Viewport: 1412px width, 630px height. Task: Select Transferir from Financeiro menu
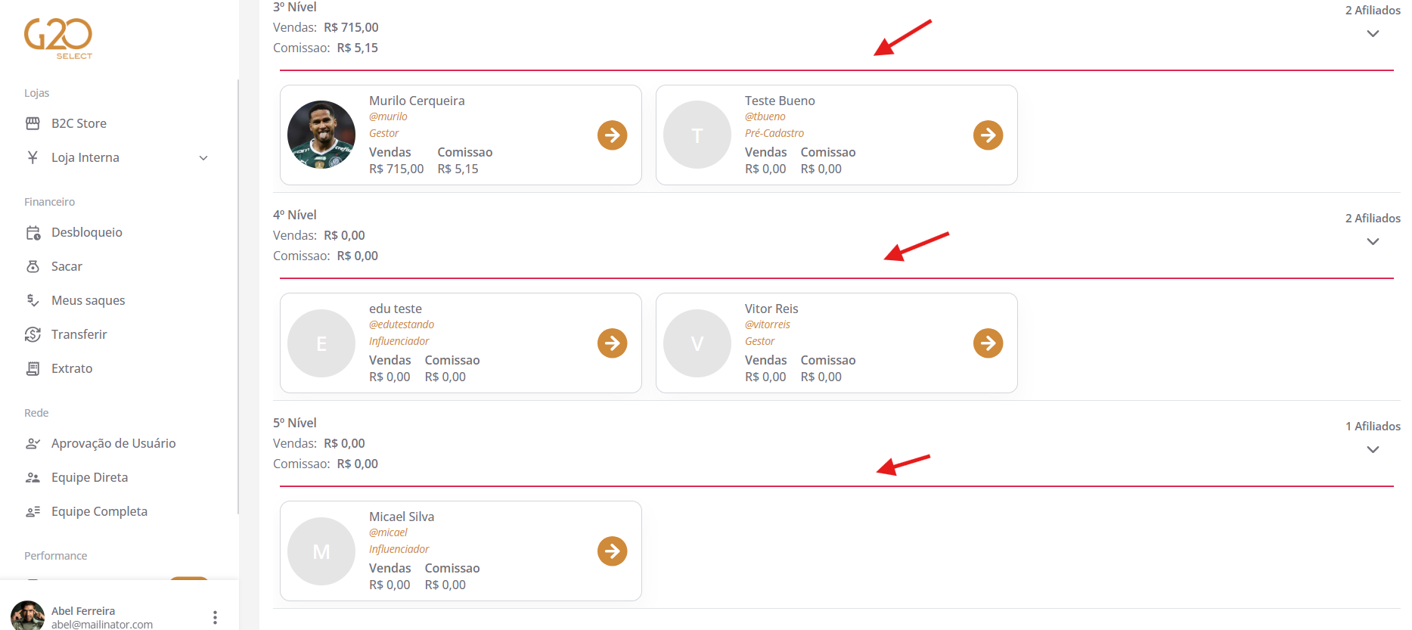(79, 334)
